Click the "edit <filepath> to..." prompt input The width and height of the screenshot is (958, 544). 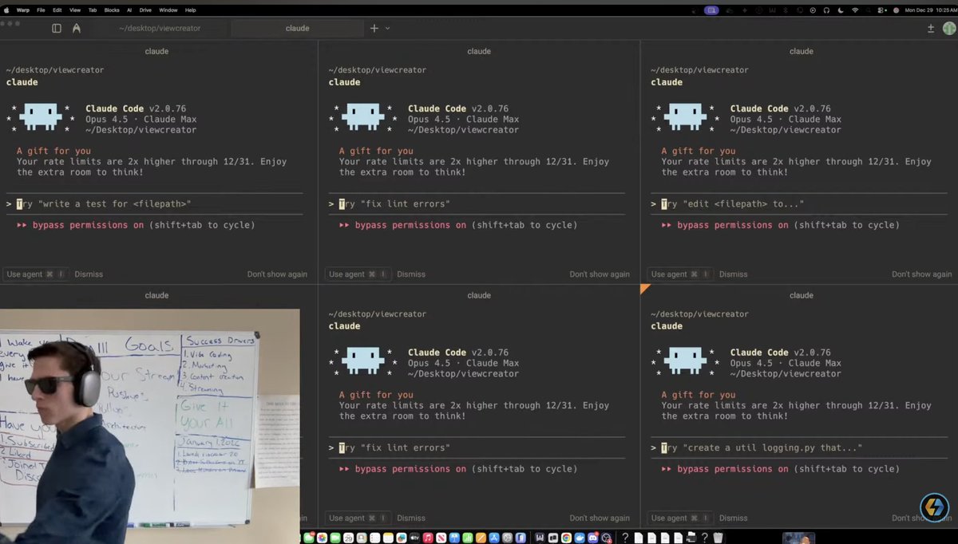tap(800, 204)
